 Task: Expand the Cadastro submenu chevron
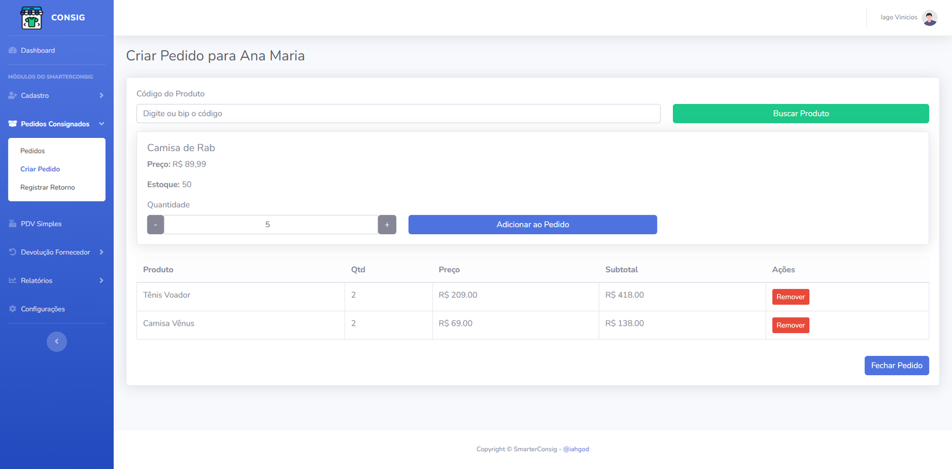pyautogui.click(x=101, y=96)
